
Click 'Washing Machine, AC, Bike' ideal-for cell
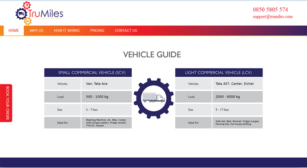pyautogui.click(x=107, y=123)
